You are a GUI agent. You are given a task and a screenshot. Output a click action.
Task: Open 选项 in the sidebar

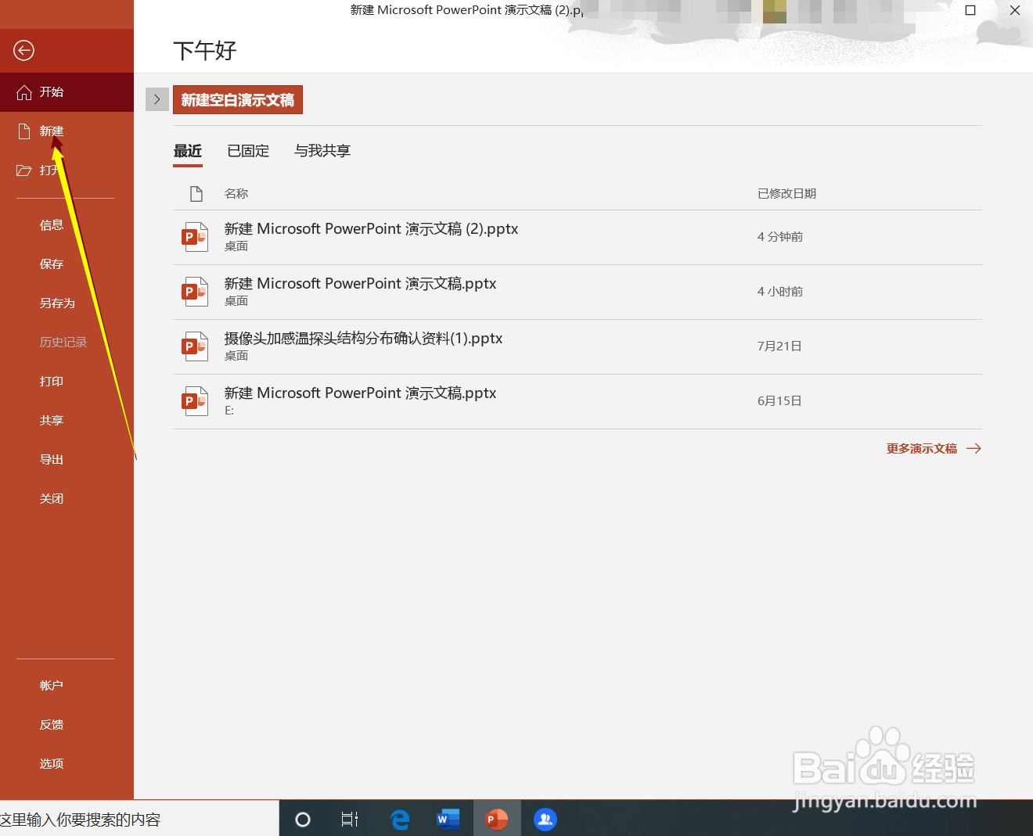pyautogui.click(x=52, y=764)
